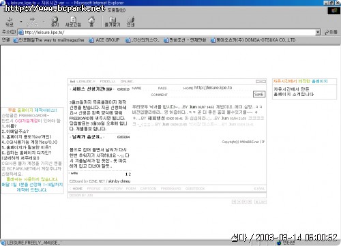This screenshot has height=246, width=341.
Task: Click the EZBoard by EZNE.NET link
Action: 87,181
